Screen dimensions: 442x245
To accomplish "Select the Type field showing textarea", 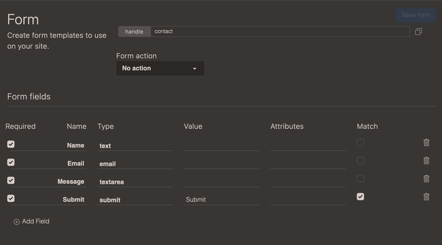I will 135,182.
